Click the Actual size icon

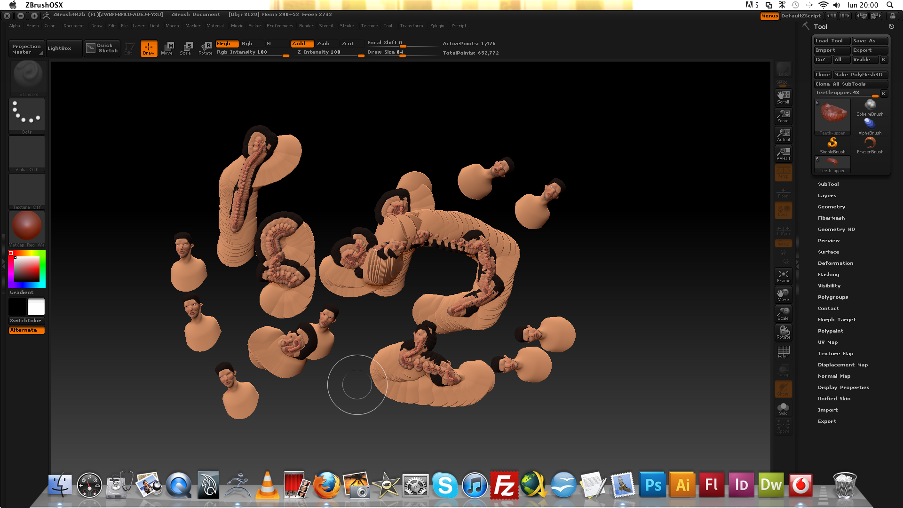coord(783,135)
